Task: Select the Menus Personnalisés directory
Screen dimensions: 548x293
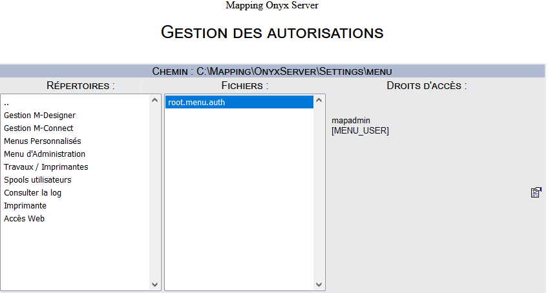Action: pos(43,141)
